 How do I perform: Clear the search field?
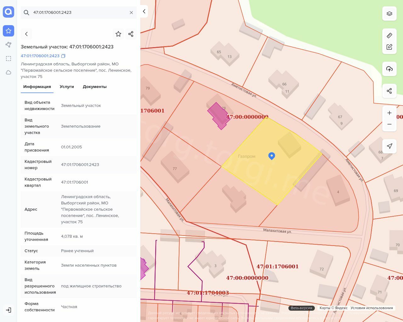(x=131, y=13)
